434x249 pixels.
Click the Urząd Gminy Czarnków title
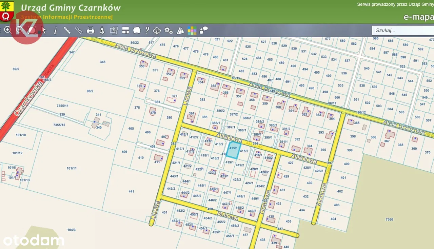pos(71,7)
